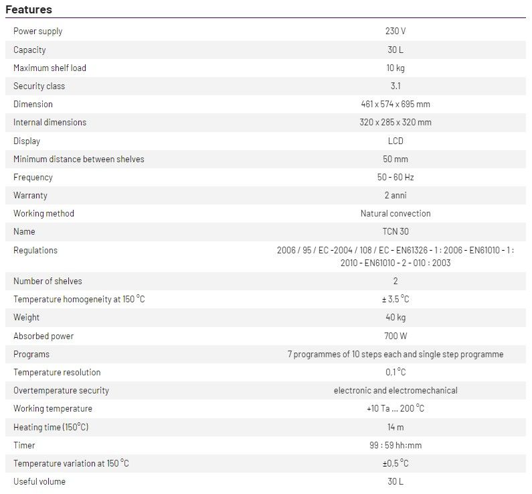
Task: Click the Maximum shelf load label
Action: pos(50,68)
